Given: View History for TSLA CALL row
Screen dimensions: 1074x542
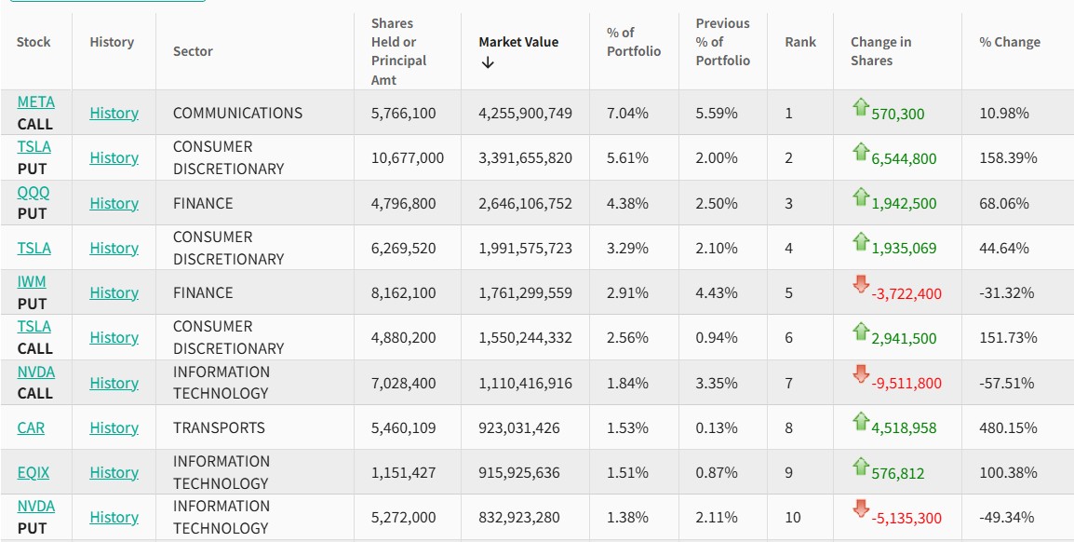Looking at the screenshot, I should (114, 338).
